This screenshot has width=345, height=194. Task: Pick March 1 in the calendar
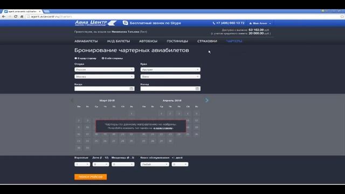point(132,114)
